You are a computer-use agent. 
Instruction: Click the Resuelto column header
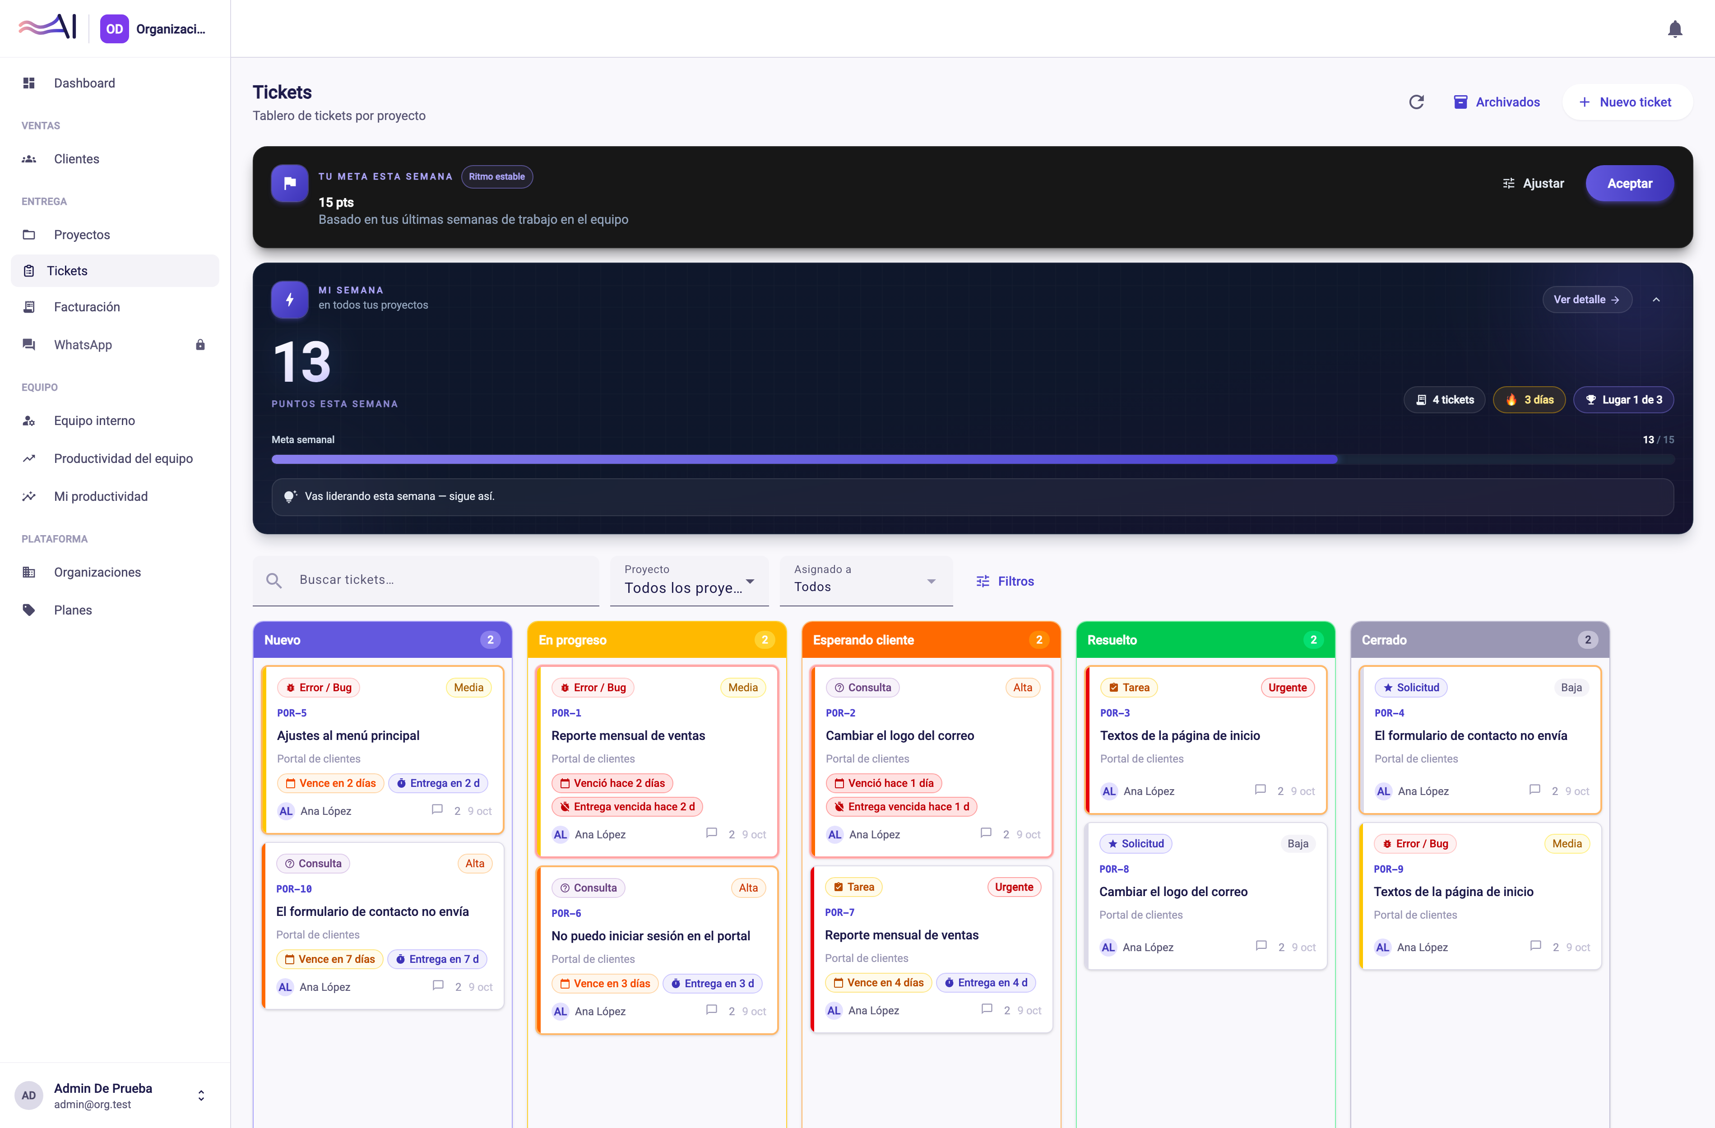(1205, 640)
